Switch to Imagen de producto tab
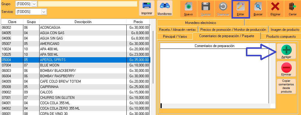The height and width of the screenshot is (115, 301). [285, 30]
